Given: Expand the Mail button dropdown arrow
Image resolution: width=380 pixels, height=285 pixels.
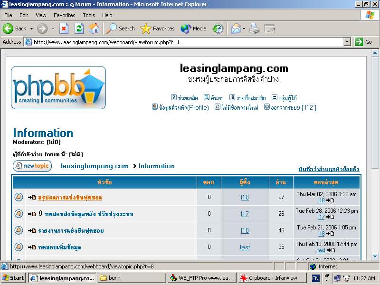Looking at the screenshot, I should point(245,28).
